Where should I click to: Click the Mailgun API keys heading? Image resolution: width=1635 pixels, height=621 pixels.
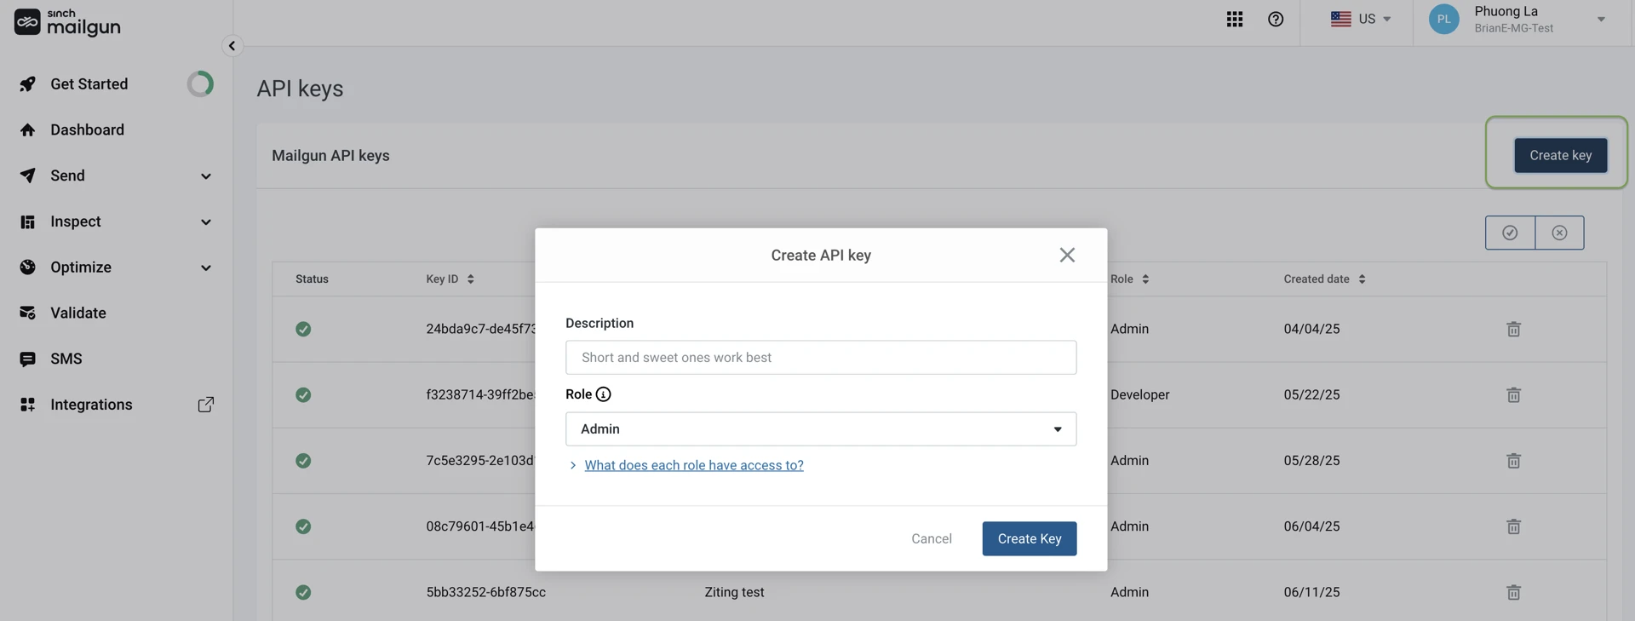click(330, 155)
